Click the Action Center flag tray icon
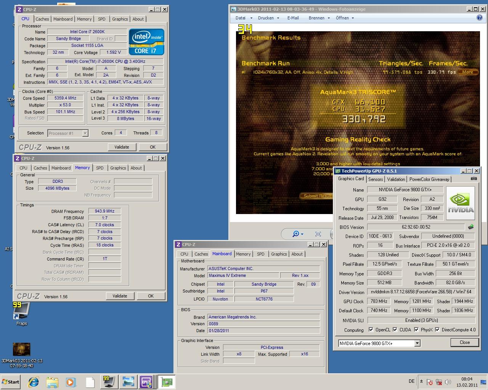This screenshot has width=488, height=390. coord(430,382)
